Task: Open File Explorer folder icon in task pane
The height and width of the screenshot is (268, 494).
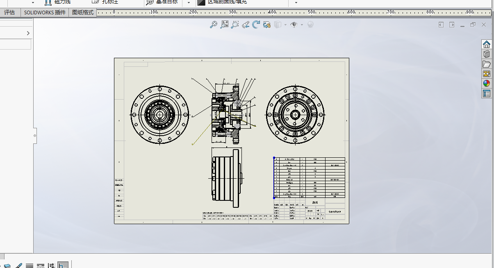Action: click(x=487, y=64)
